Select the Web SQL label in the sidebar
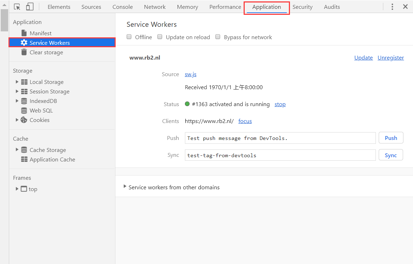 coord(41,110)
